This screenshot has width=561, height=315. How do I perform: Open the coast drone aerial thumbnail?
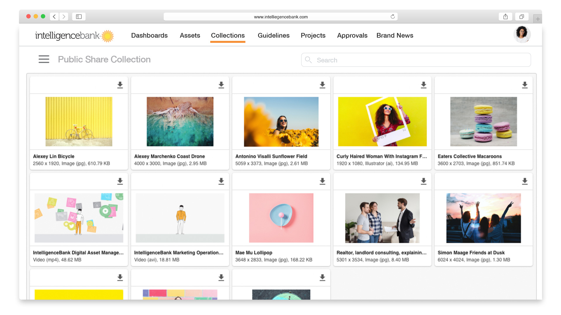click(x=180, y=122)
